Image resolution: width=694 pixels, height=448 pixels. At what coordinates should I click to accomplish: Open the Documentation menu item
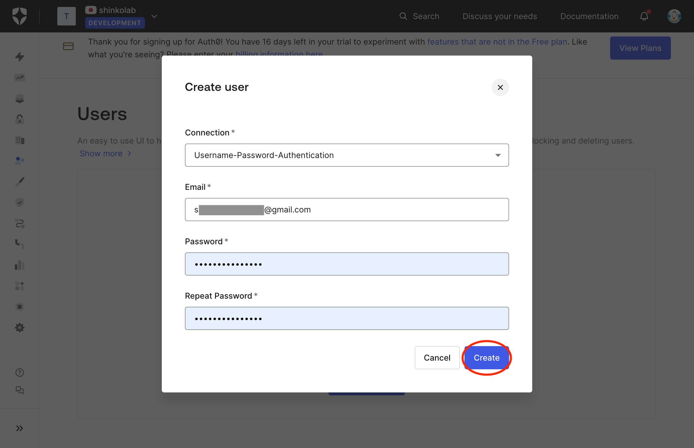click(x=589, y=16)
